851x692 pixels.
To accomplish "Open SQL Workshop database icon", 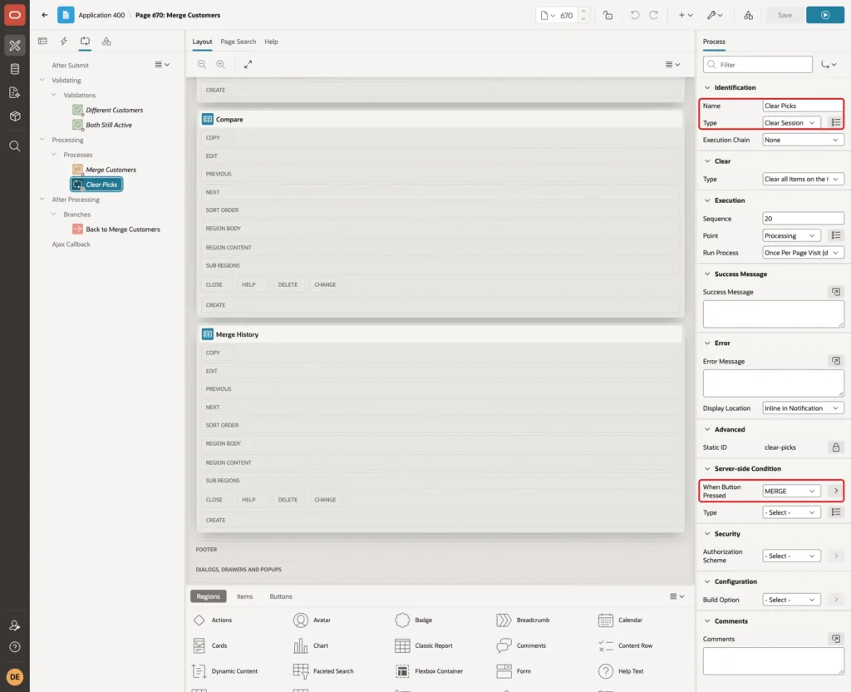I will coord(15,69).
